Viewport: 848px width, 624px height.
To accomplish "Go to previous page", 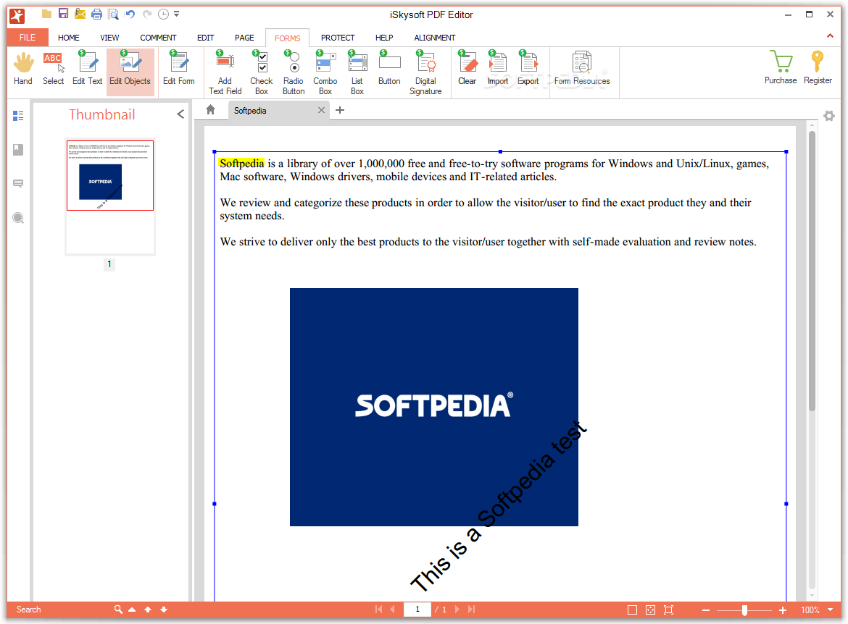I will 393,610.
